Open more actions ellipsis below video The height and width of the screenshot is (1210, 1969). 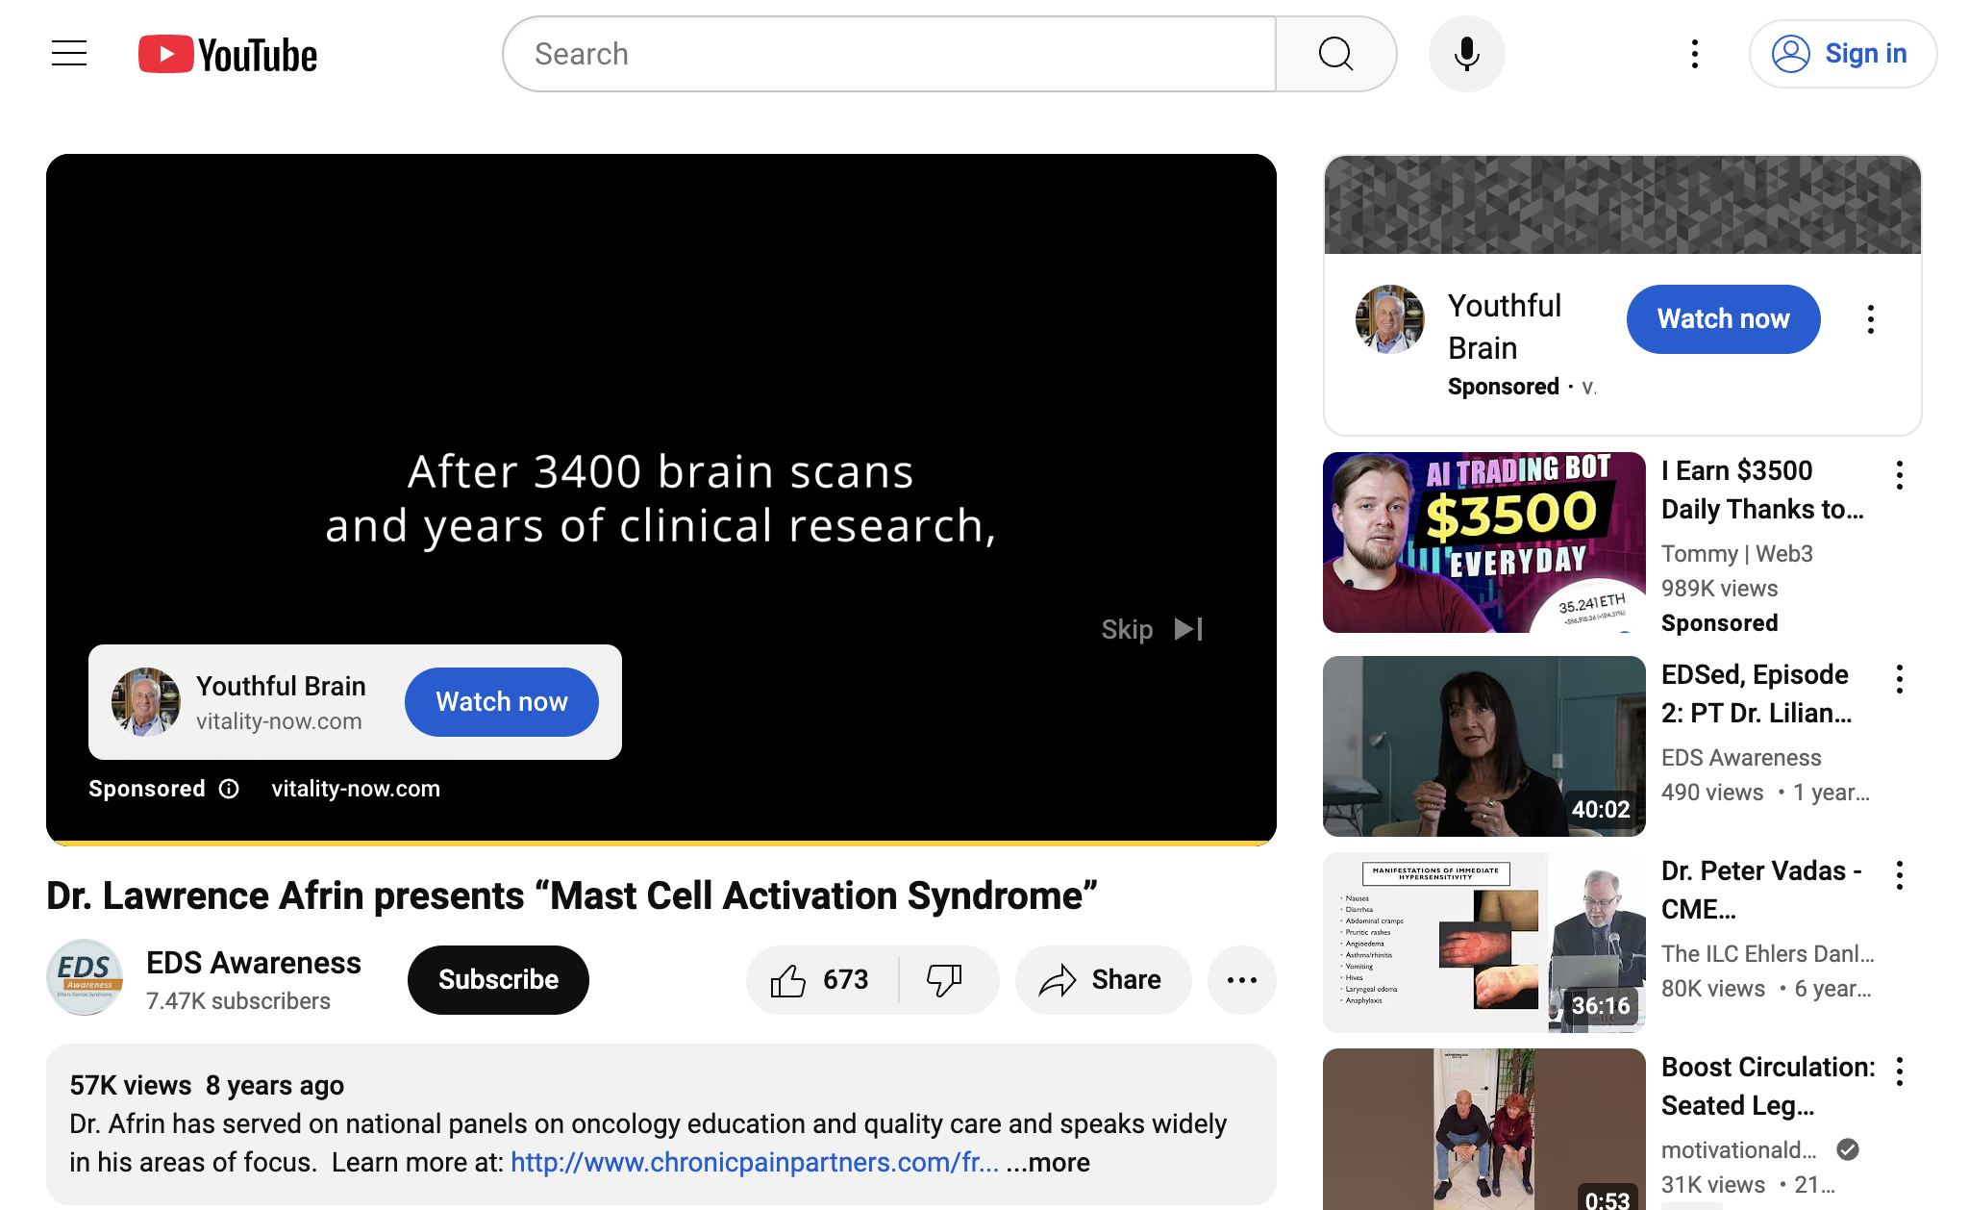(1242, 980)
